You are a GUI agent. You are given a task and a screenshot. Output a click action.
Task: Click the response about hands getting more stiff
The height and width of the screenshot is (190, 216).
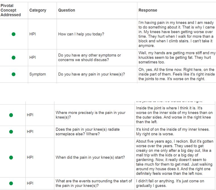177,58
